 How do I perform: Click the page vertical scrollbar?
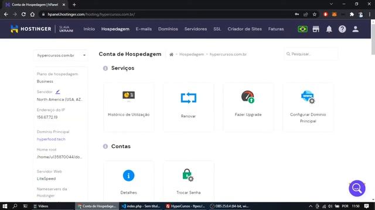tap(373, 39)
